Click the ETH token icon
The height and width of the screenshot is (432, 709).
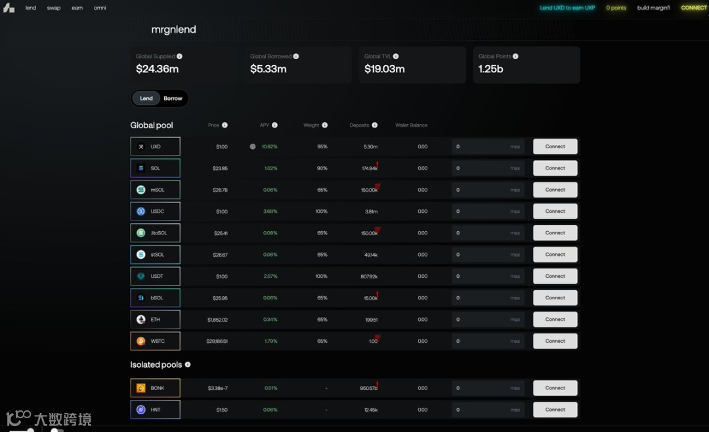tap(141, 319)
